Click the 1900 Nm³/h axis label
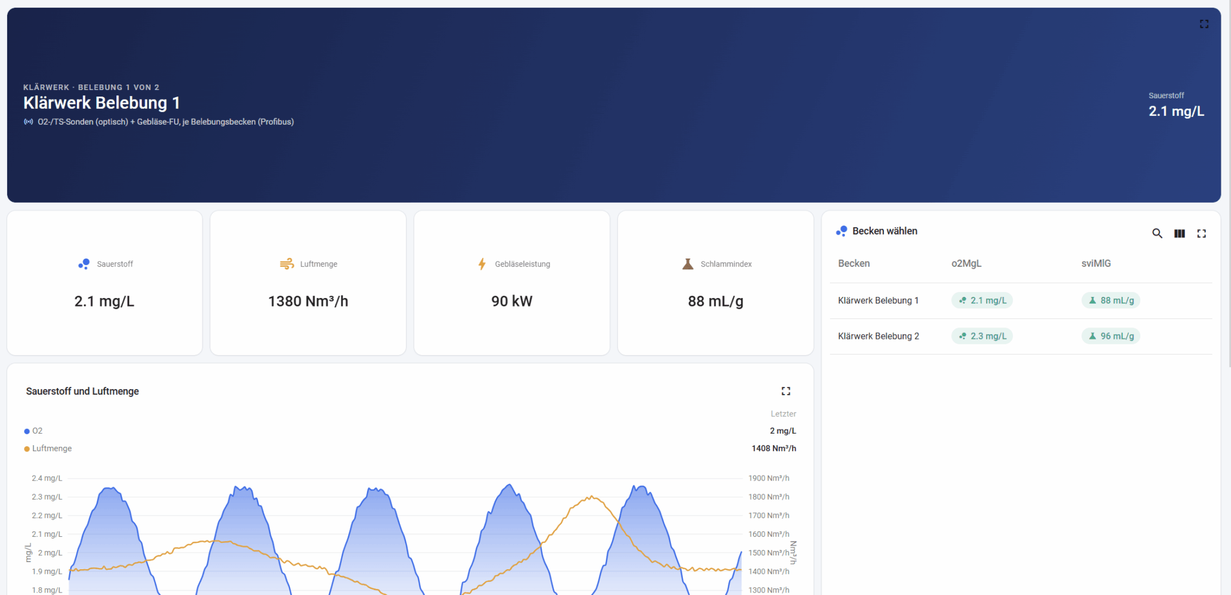Image resolution: width=1231 pixels, height=595 pixels. (x=769, y=478)
